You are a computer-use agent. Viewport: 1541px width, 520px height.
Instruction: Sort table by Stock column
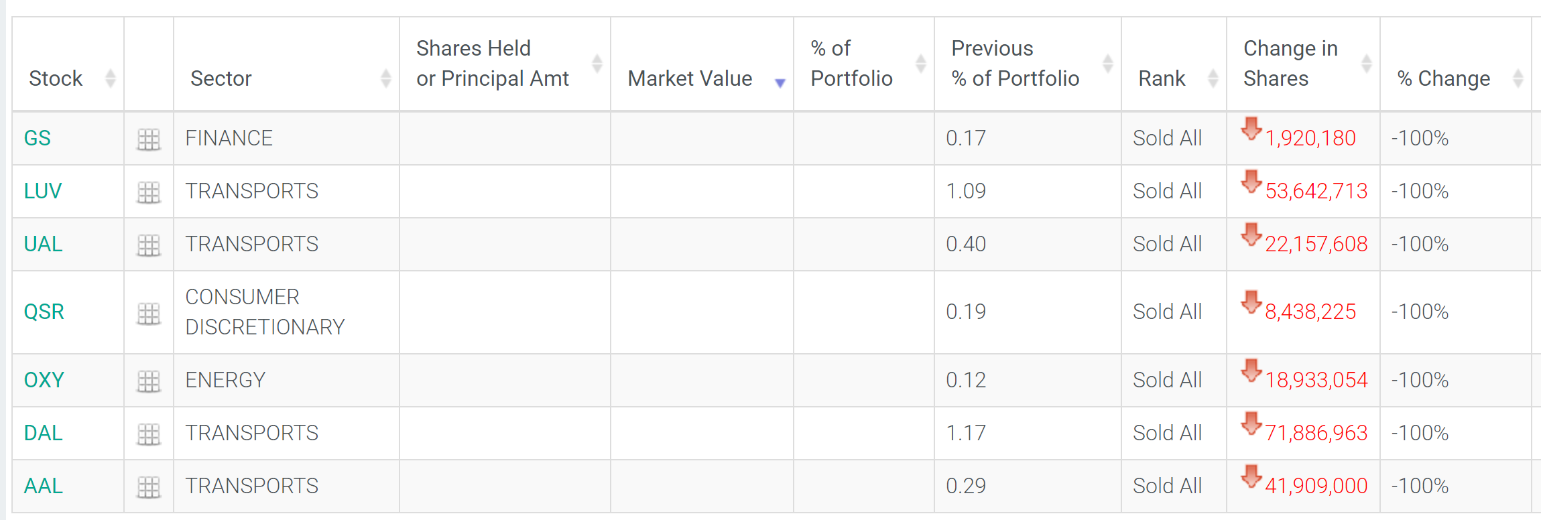(68, 64)
